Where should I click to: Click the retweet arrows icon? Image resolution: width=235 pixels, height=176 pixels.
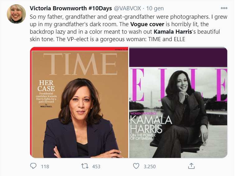click(85, 166)
